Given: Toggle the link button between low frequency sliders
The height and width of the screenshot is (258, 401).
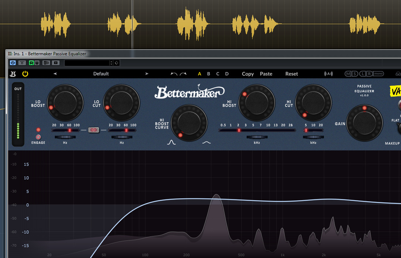Looking at the screenshot, I should pyautogui.click(x=94, y=130).
